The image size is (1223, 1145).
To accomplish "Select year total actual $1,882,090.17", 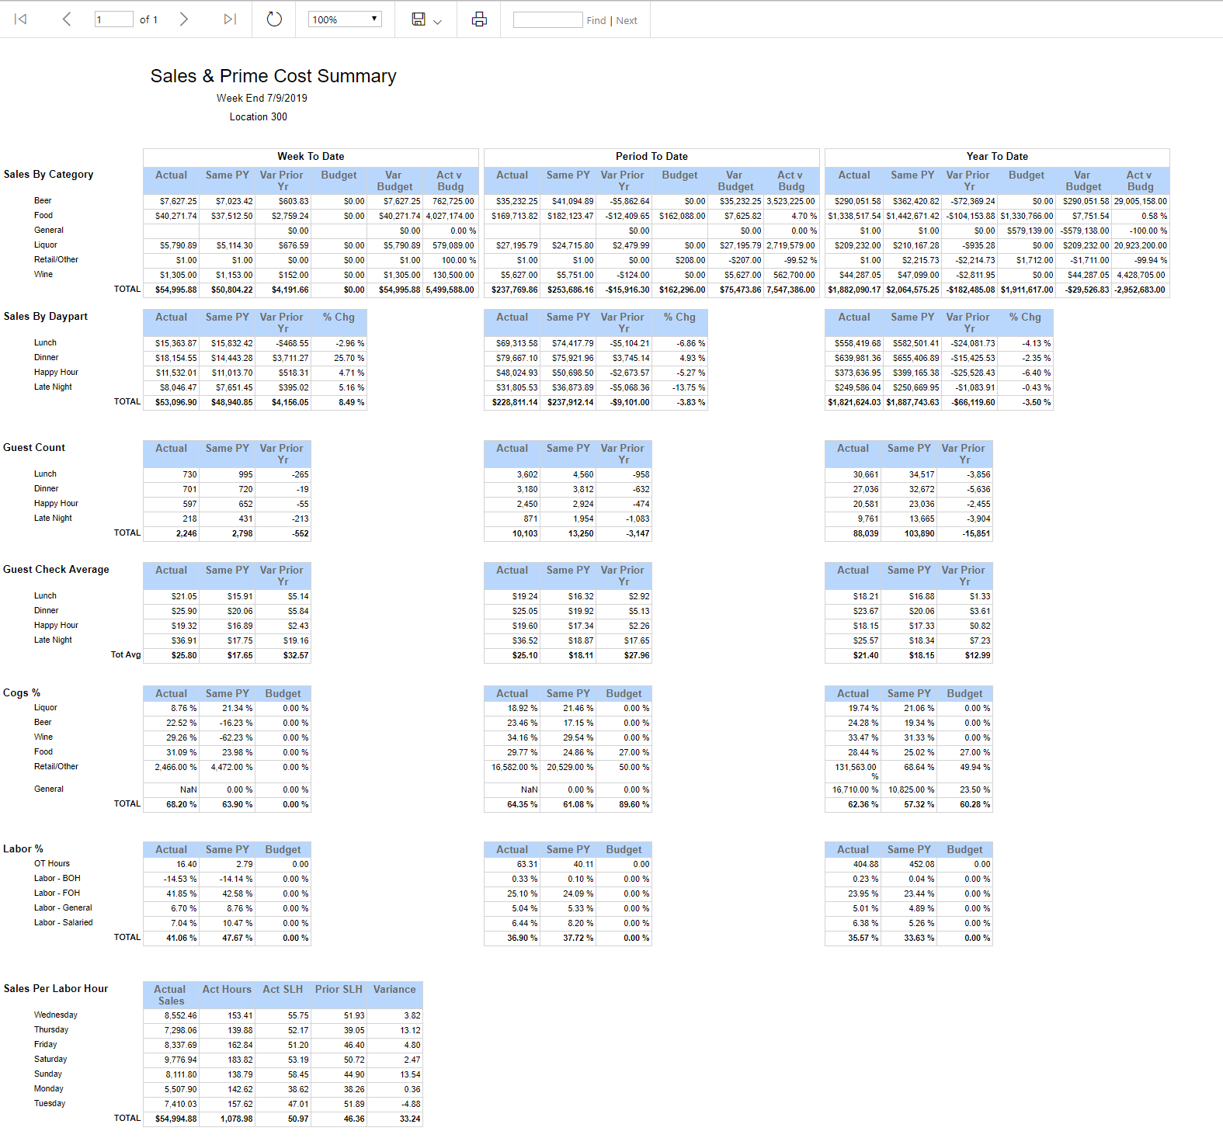I will point(854,290).
